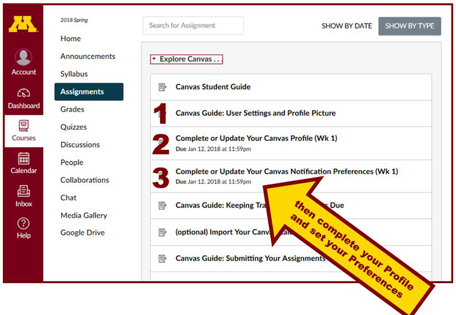Screen dimensions: 456x315
Task: Open Complete or Update Your Canvas Profile
Action: click(256, 138)
